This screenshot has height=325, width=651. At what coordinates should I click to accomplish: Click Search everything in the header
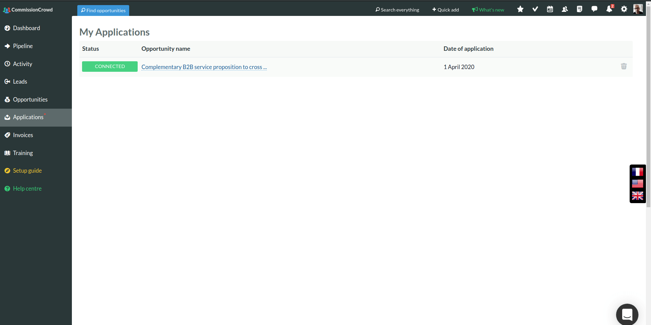point(397,10)
